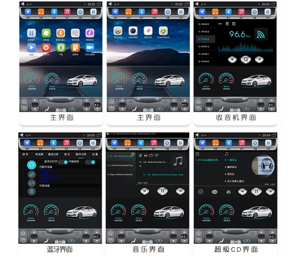Open the 外接输入 external input app
293x256 pixels.
(31, 33)
